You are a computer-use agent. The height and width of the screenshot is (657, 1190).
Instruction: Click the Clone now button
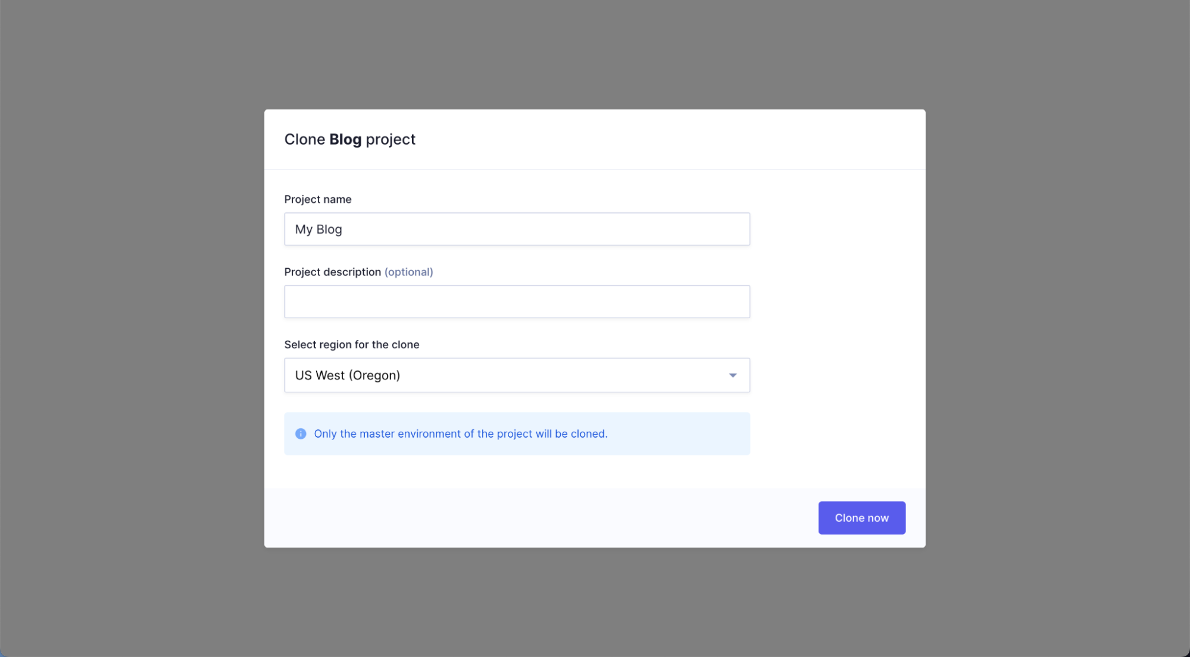tap(861, 518)
